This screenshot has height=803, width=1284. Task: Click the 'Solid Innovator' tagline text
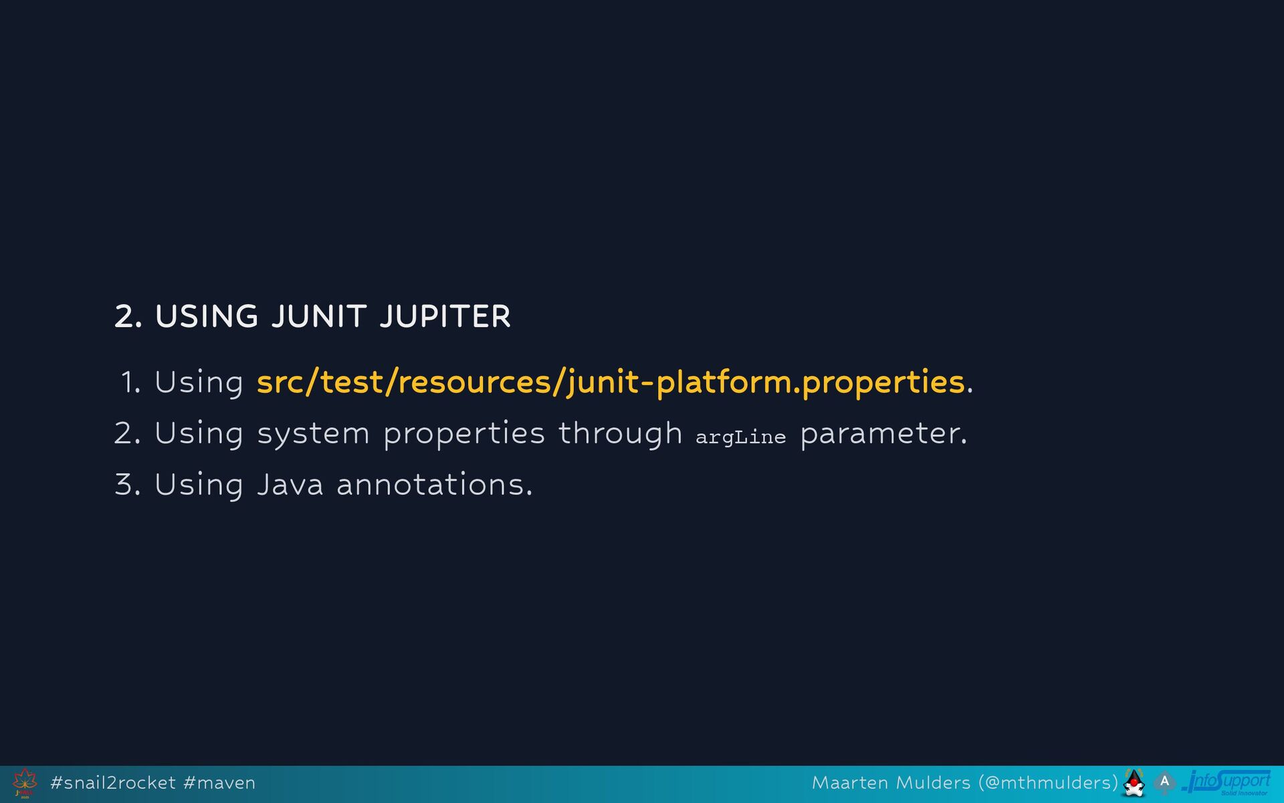point(1244,793)
